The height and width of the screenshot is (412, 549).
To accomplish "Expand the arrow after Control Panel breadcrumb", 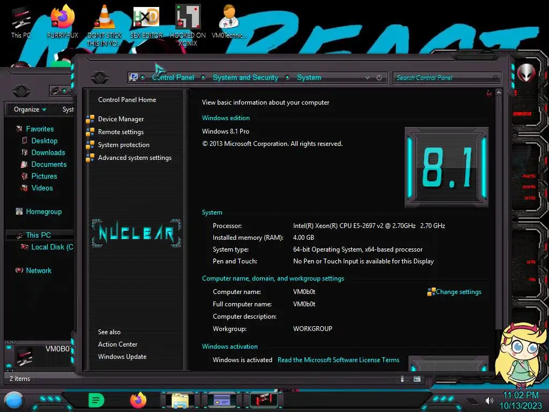I will pos(203,77).
